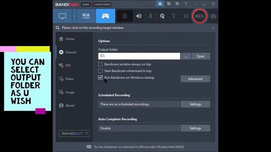Open Auto Complete Recording Settings button

(195, 128)
